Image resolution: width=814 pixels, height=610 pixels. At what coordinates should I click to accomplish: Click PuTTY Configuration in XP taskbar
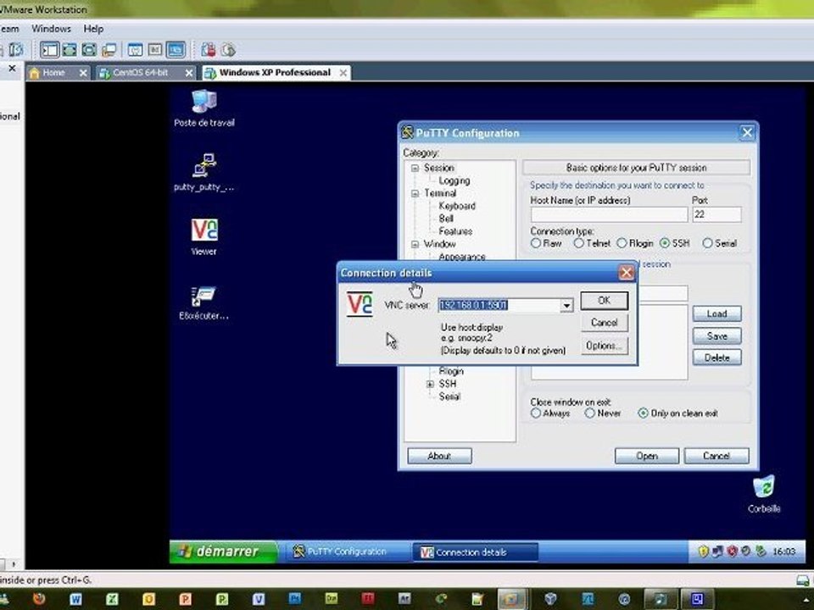click(x=345, y=552)
